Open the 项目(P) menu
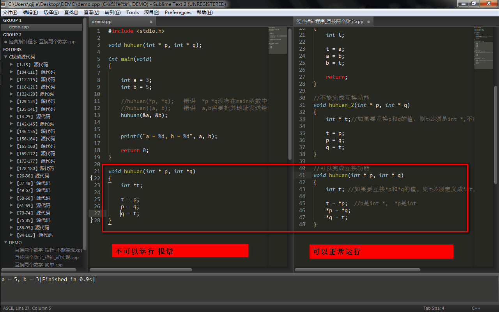499x312 pixels. point(152,12)
